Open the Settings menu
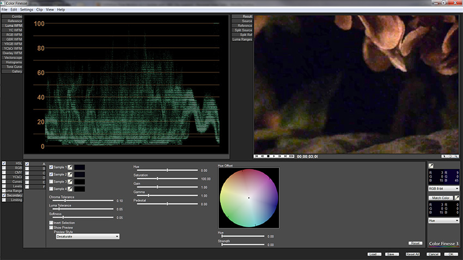This screenshot has width=463, height=260. click(27, 10)
